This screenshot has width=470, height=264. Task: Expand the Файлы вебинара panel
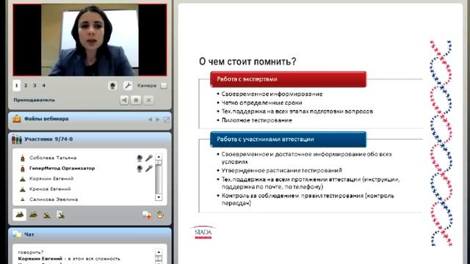pyautogui.click(x=167, y=120)
